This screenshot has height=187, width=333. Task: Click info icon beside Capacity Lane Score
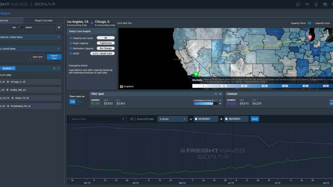tap(71, 38)
